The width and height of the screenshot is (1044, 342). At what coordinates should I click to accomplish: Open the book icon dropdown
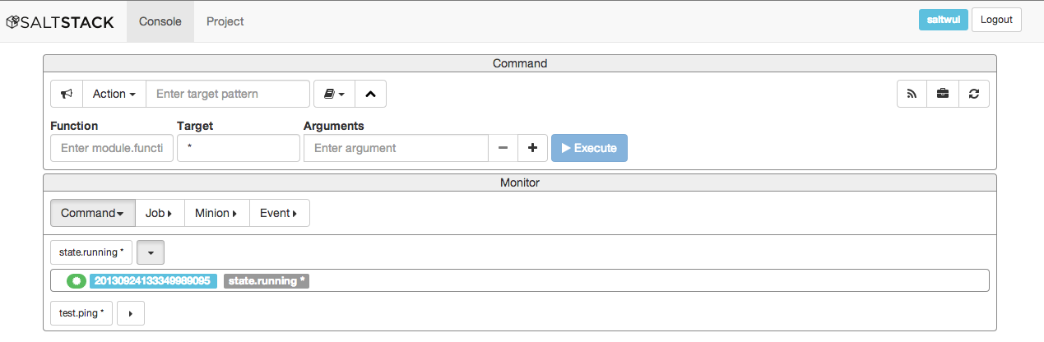pyautogui.click(x=334, y=94)
